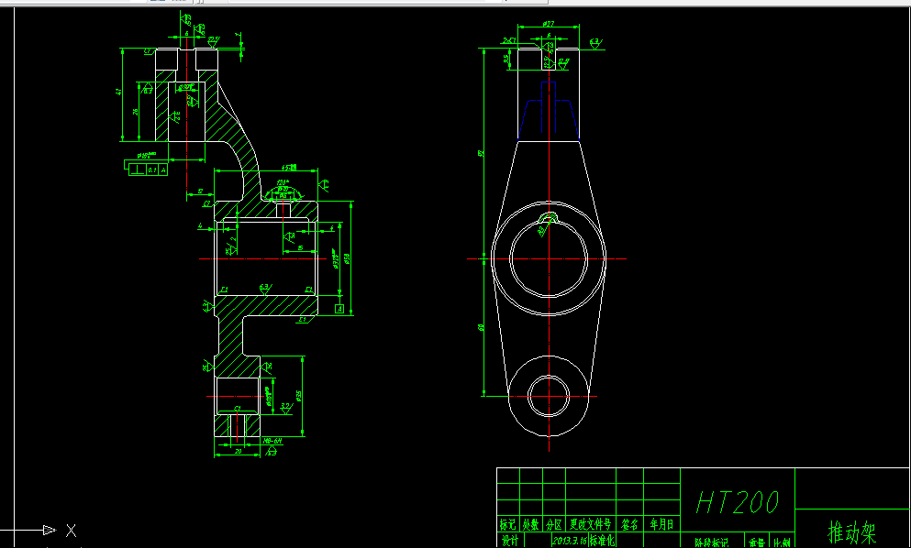Click the 分区 title block cell

pos(554,524)
